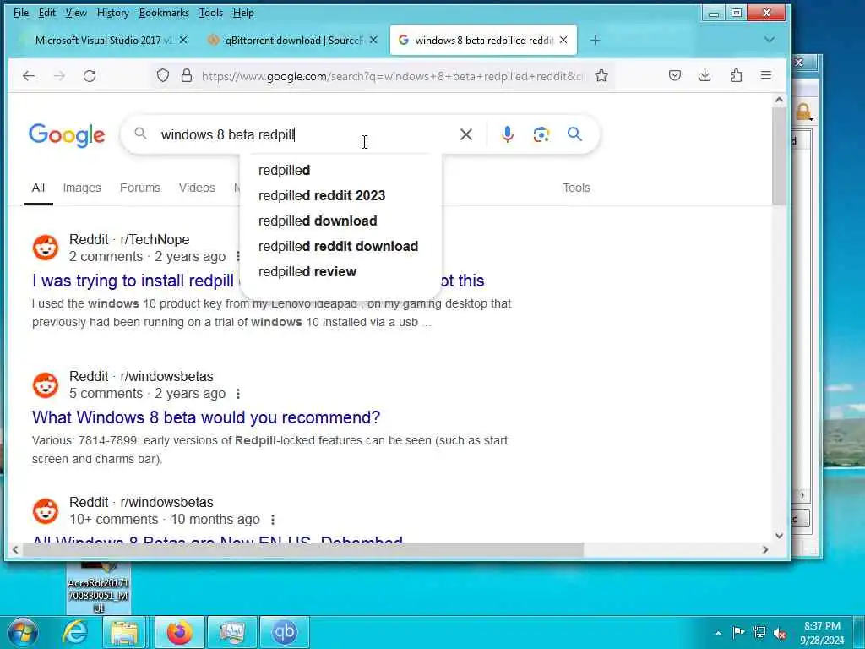This screenshot has height=649, width=865.
Task: Select the Forums search filter
Action: coord(140,188)
